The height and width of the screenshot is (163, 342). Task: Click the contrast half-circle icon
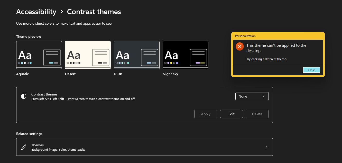(24, 96)
